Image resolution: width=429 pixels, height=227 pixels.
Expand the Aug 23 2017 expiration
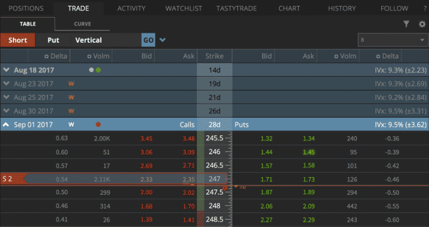tap(6, 84)
